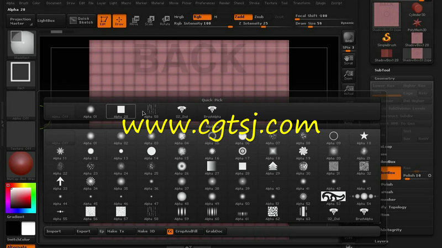Click the GrabDoc button
This screenshot has height=248, width=442.
pos(214,231)
